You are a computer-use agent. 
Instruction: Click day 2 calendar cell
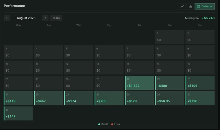200,37
